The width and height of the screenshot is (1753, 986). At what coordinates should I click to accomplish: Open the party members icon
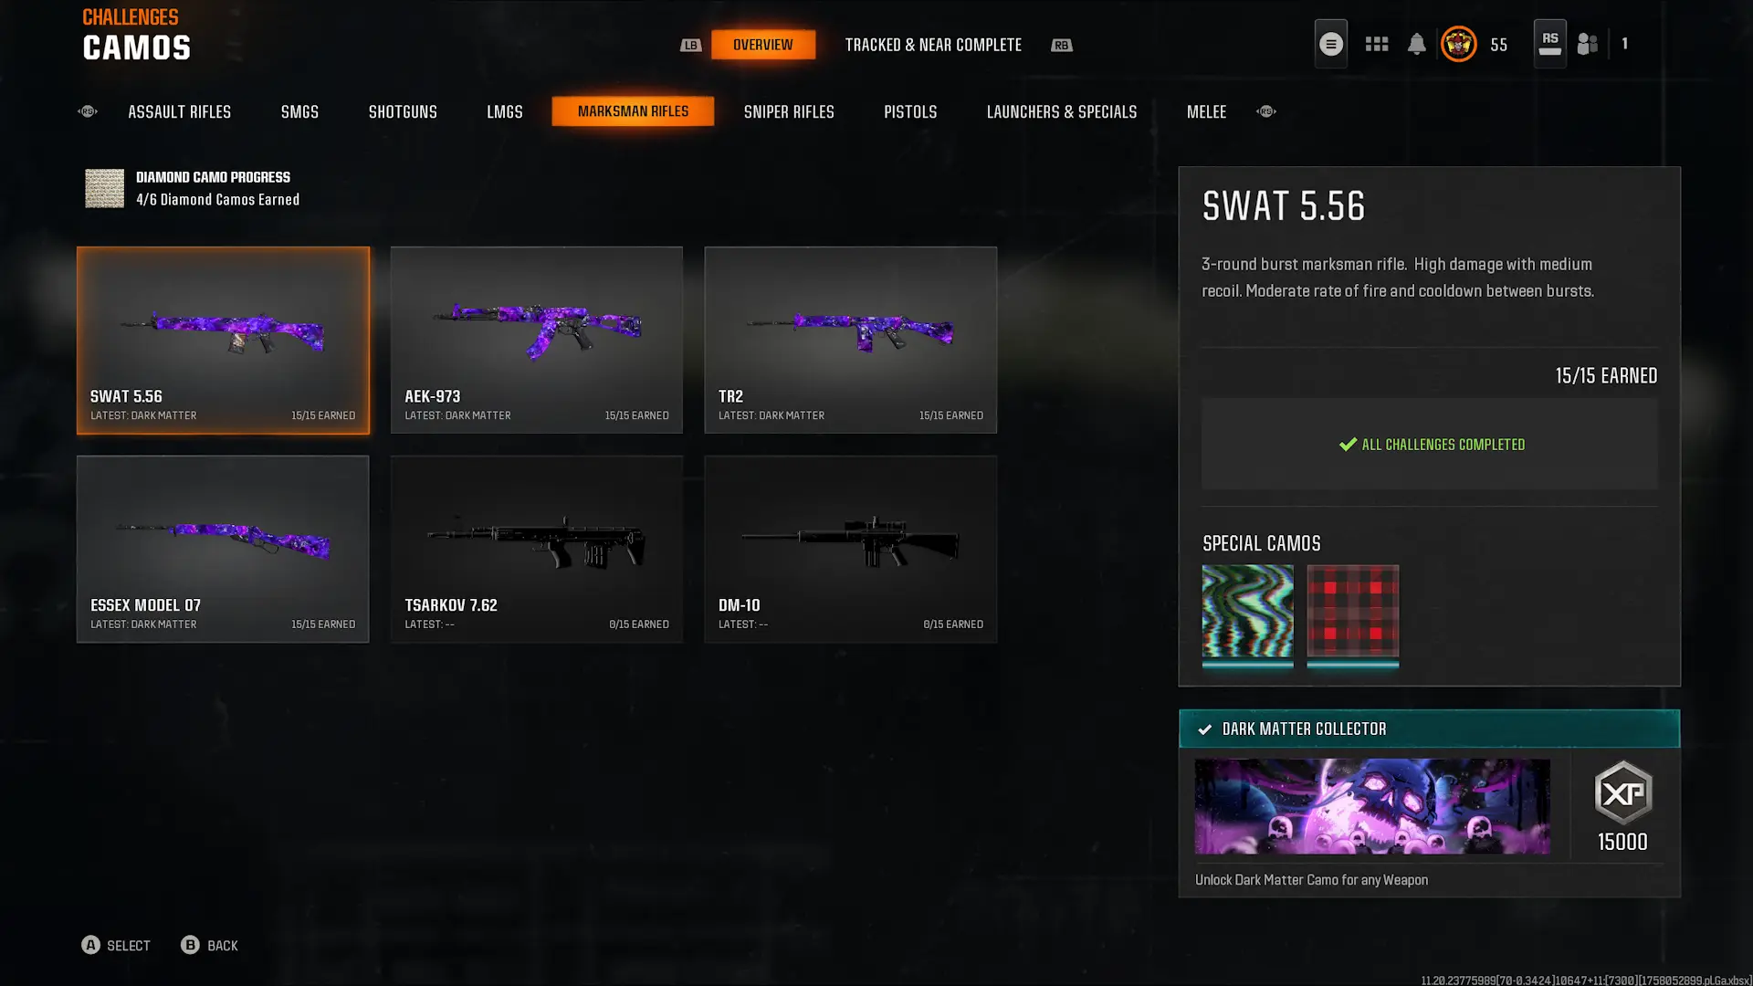click(x=1588, y=44)
